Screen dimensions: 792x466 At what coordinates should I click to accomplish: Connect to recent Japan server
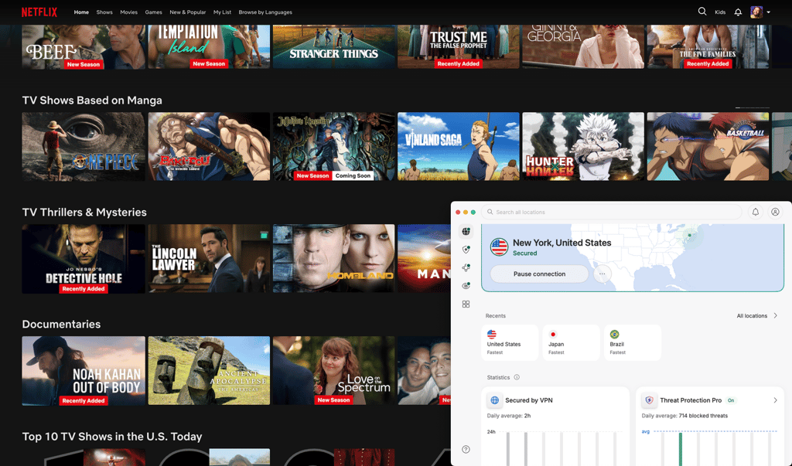pos(571,343)
